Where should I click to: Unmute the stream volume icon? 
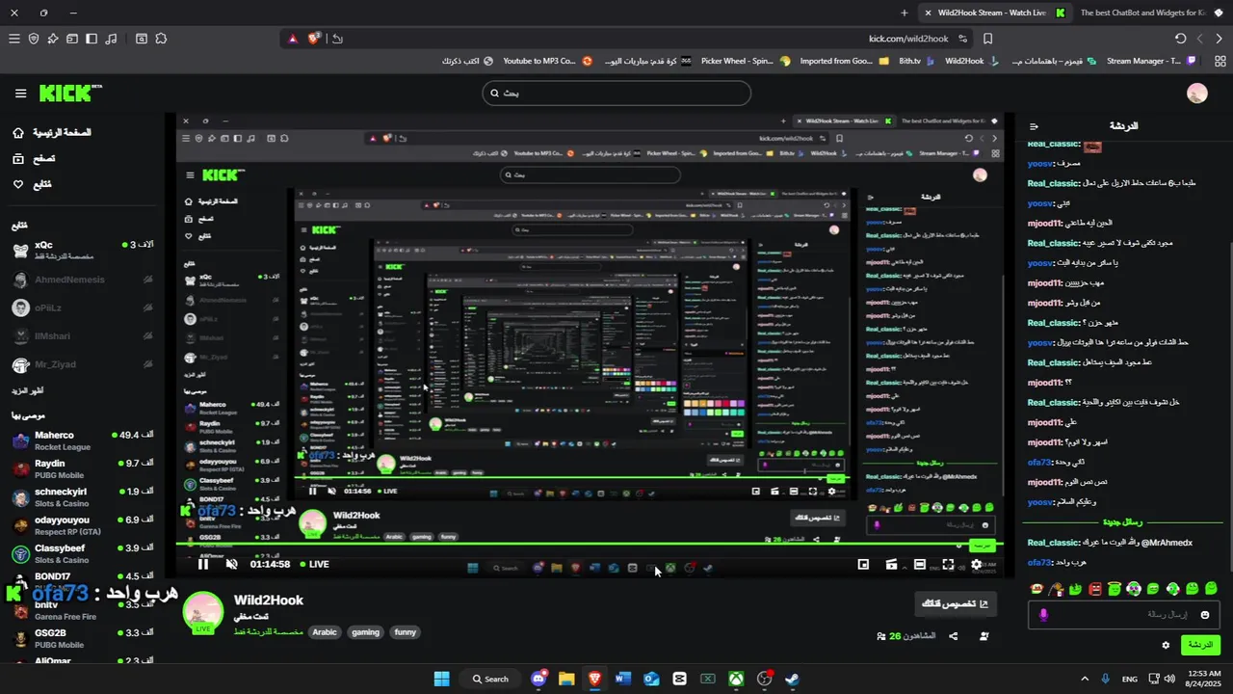pos(231,564)
